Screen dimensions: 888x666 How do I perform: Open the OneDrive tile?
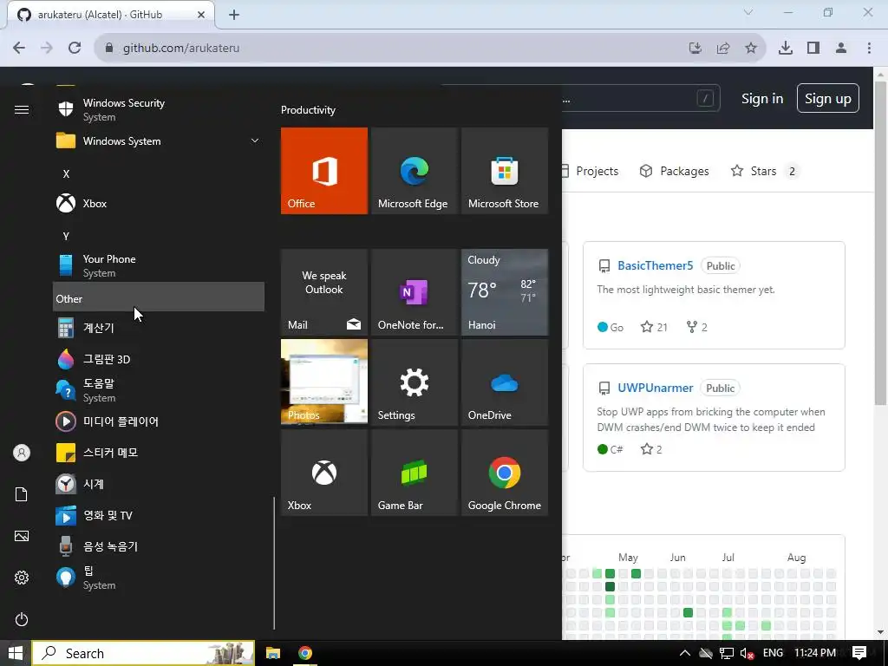click(505, 382)
